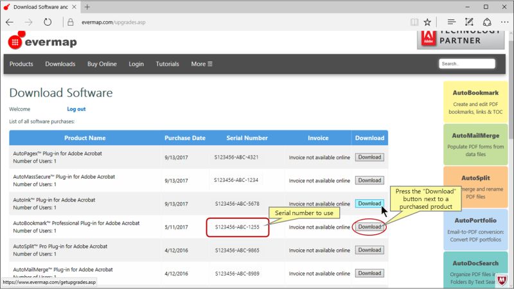
Task: Select serial number S123456-ABC-8989
Action: (x=237, y=274)
